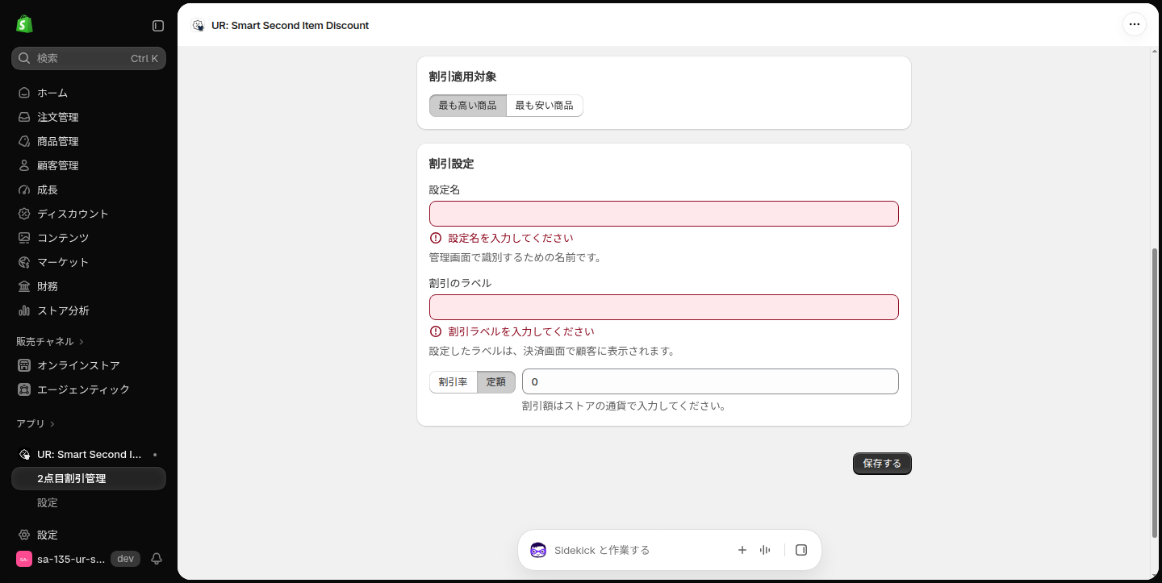
Task: Click the dev badge beside store name
Action: coord(125,559)
